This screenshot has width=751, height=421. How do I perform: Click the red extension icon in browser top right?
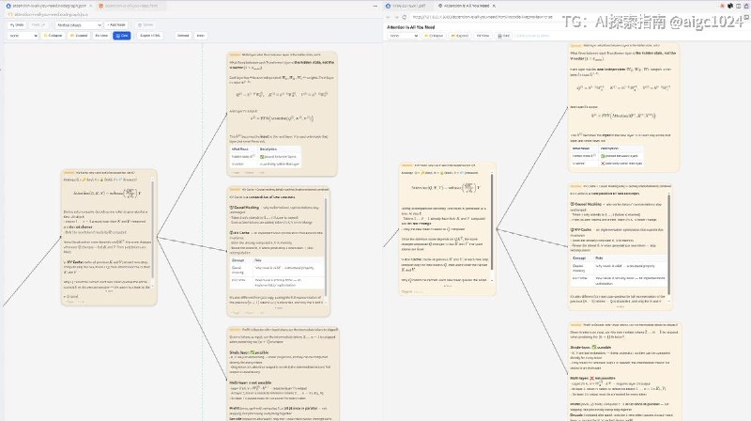[x=723, y=6]
